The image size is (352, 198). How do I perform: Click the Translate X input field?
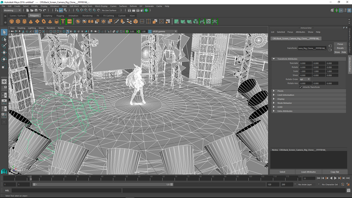pyautogui.click(x=305, y=63)
